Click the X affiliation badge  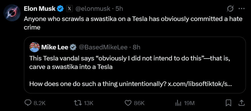pyautogui.click(x=69, y=9)
